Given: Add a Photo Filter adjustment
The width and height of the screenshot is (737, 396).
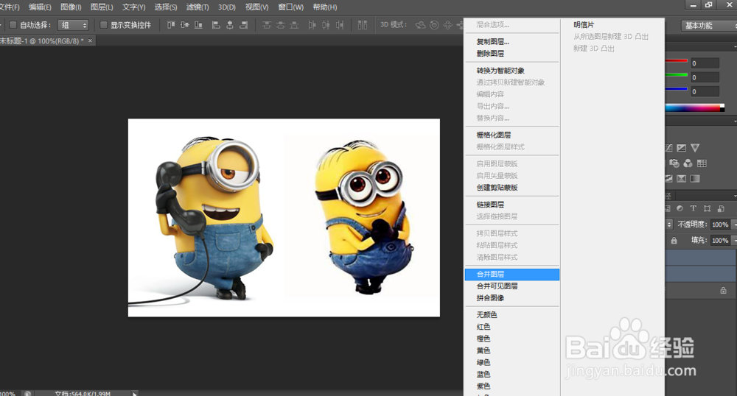Looking at the screenshot, I should tap(674, 163).
